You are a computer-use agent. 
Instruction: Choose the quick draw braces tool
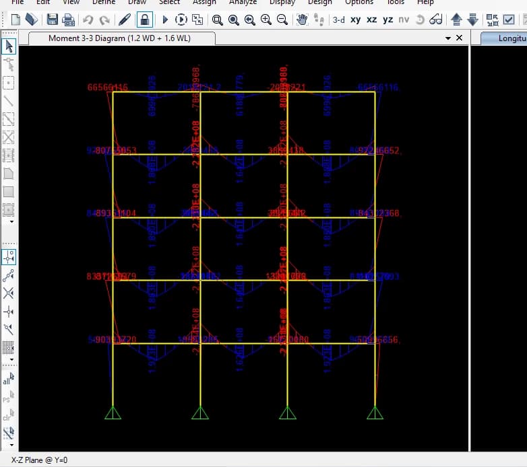click(x=9, y=137)
